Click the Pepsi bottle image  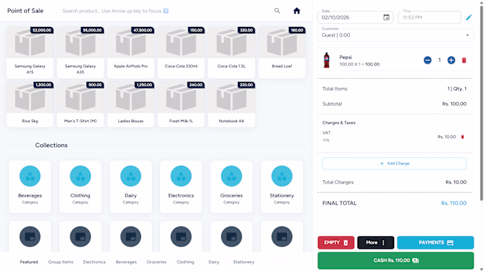tap(326, 60)
